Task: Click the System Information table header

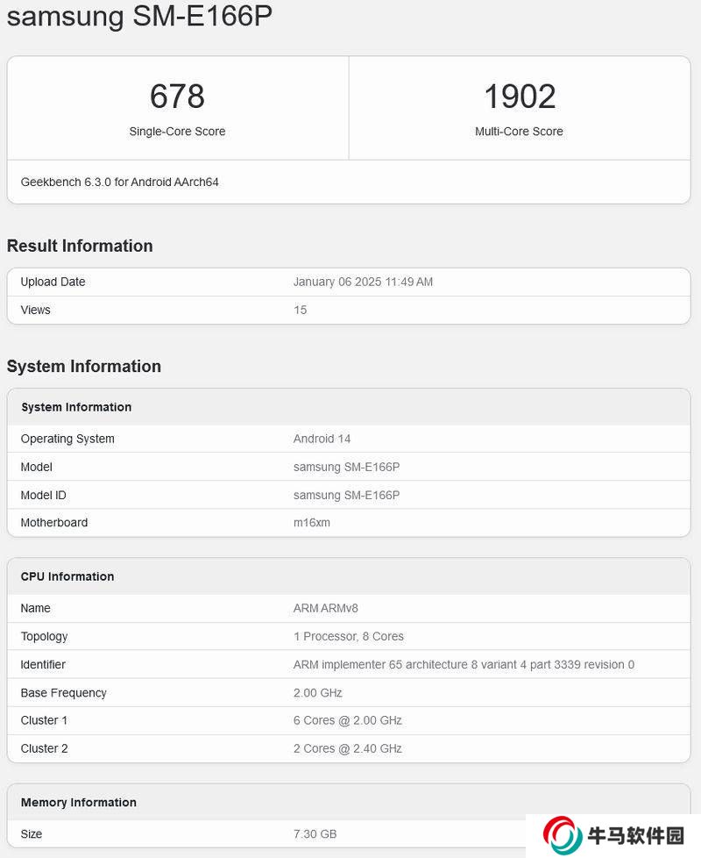Action: [x=76, y=407]
